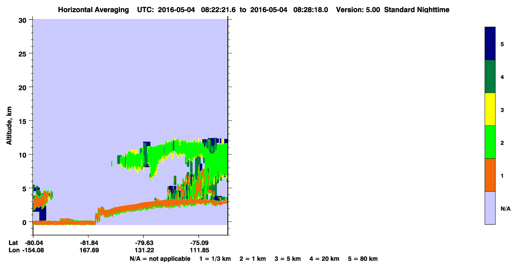Image resolution: width=527 pixels, height=270 pixels.
Task: Click the '4 = 20 km' legend text
Action: 325,259
